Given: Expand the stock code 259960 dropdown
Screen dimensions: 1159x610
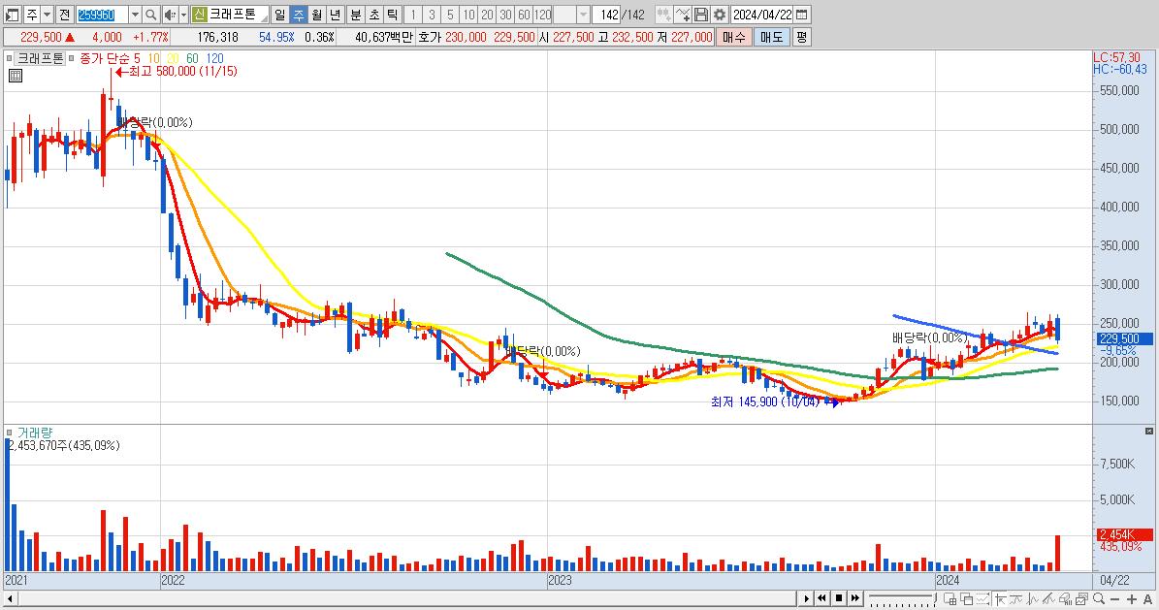Looking at the screenshot, I should 135,15.
